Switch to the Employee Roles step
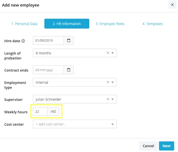This screenshot has height=152, width=178. pos(110,24)
